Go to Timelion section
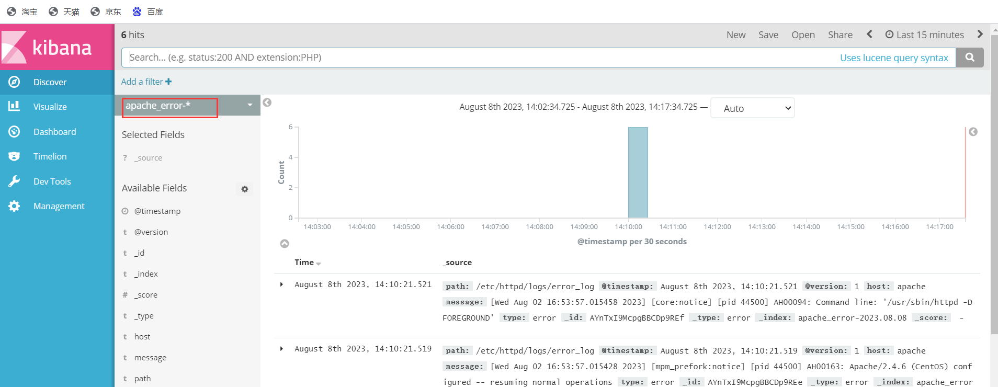The width and height of the screenshot is (998, 387). tap(57, 156)
